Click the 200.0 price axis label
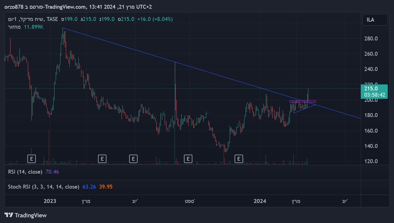 tap(371, 100)
